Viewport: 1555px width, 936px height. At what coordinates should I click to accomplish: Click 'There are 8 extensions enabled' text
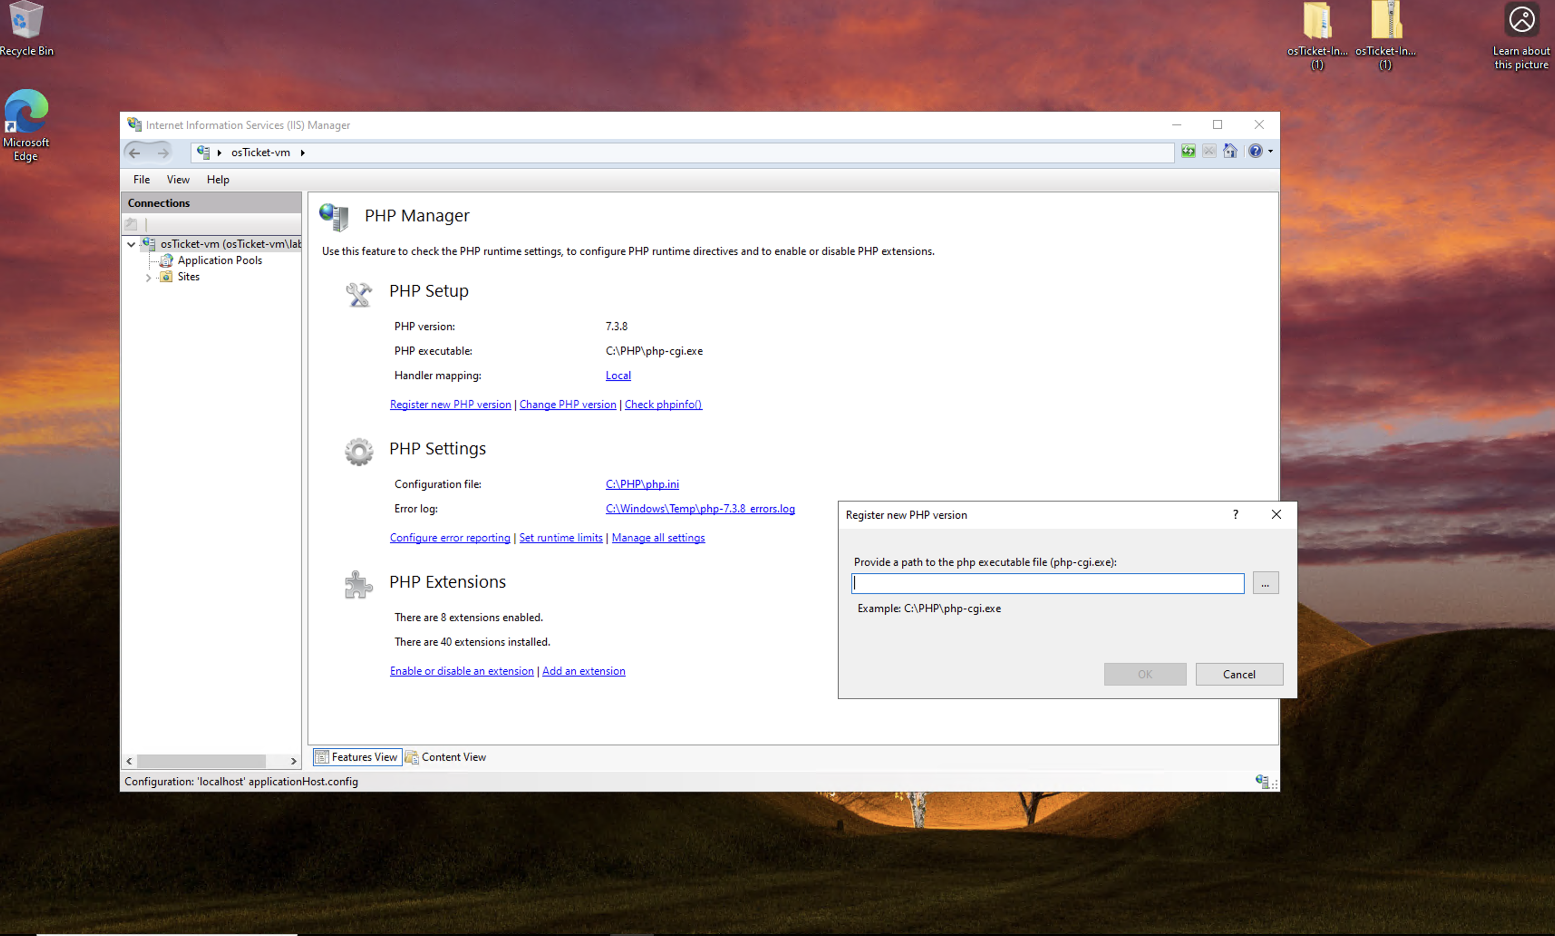[468, 617]
